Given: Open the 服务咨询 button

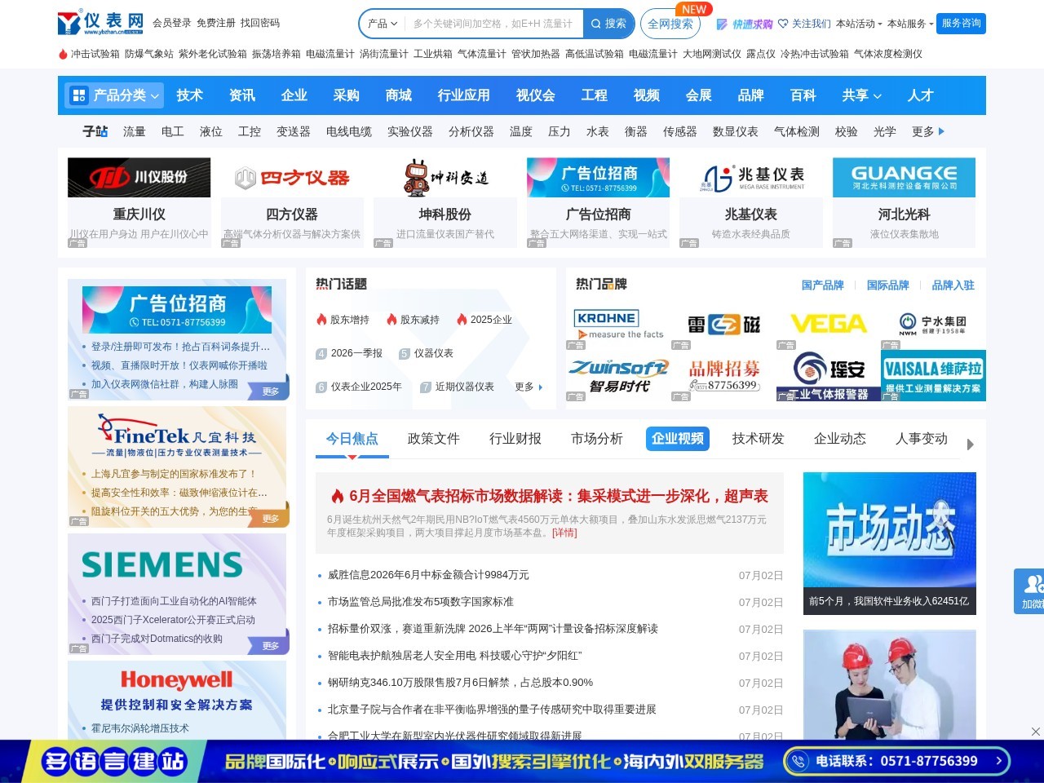Looking at the screenshot, I should (961, 23).
